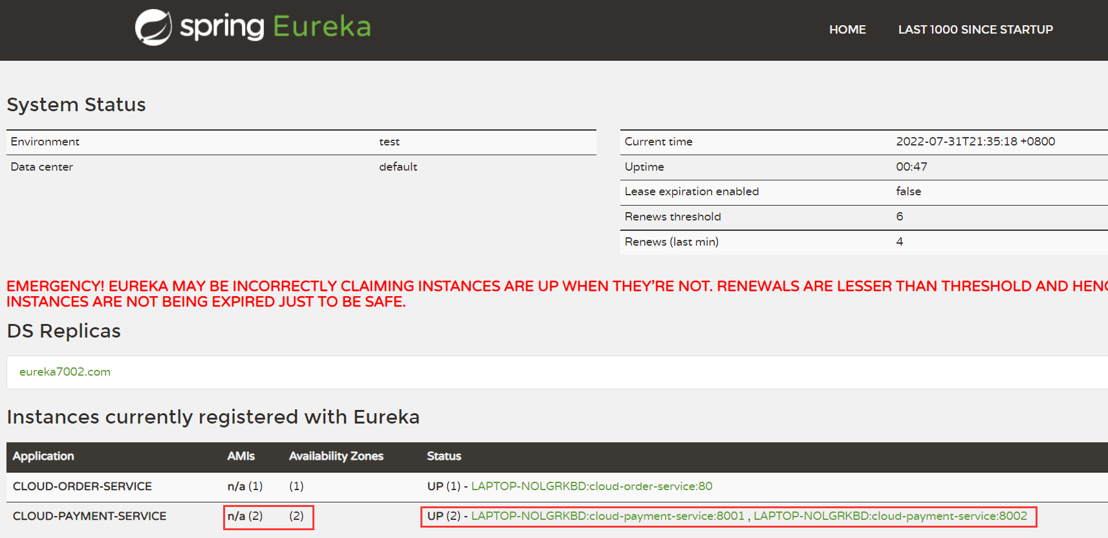Click the spring Eureka brand text
Viewport: 1108px width, 538px height.
tap(276, 27)
